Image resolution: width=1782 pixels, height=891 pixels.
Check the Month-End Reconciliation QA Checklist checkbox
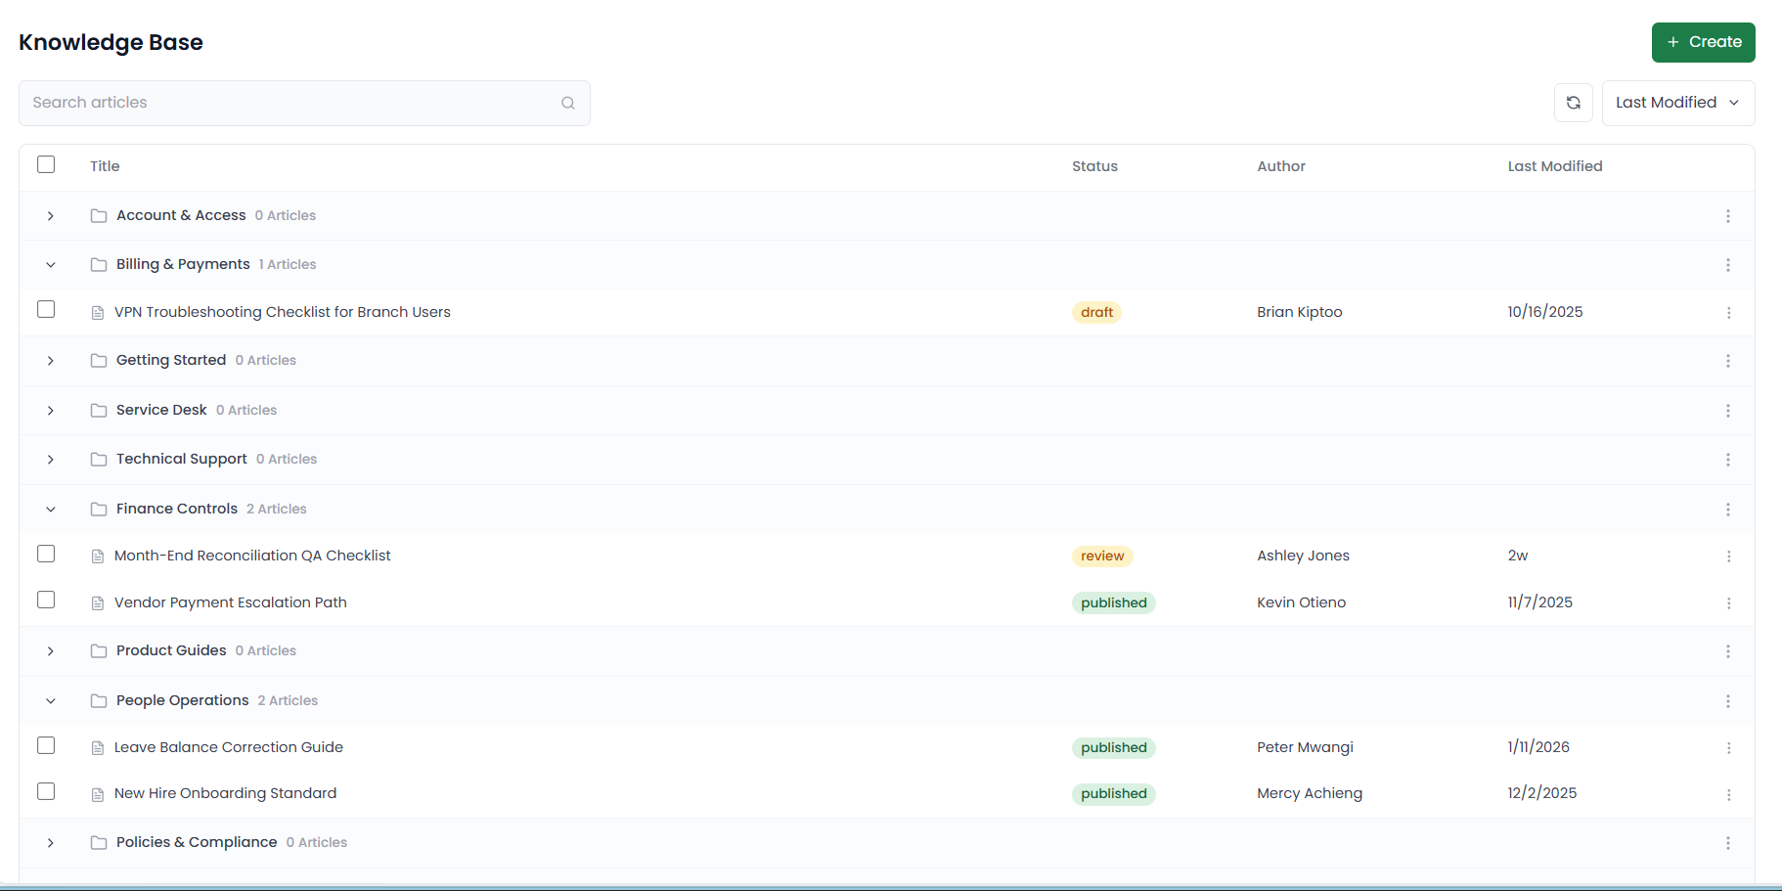tap(46, 554)
